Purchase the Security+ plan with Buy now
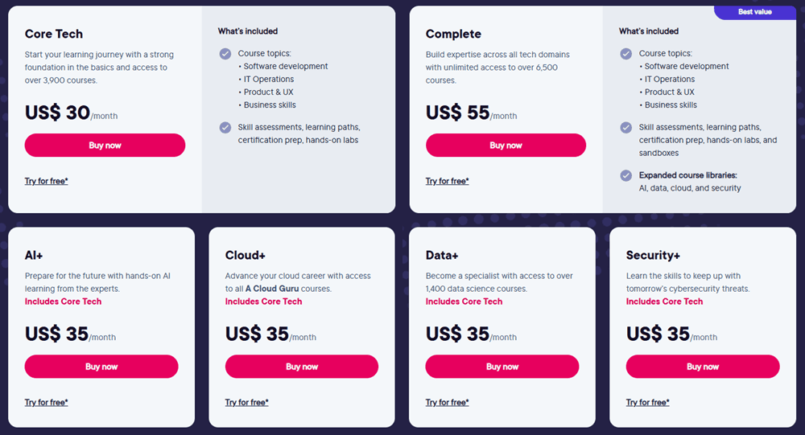The height and width of the screenshot is (435, 805). coord(703,367)
